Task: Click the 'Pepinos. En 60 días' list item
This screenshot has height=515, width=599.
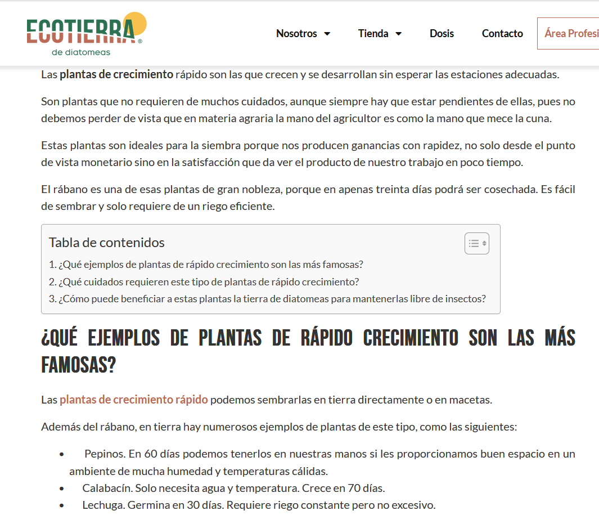Action: coord(322,462)
